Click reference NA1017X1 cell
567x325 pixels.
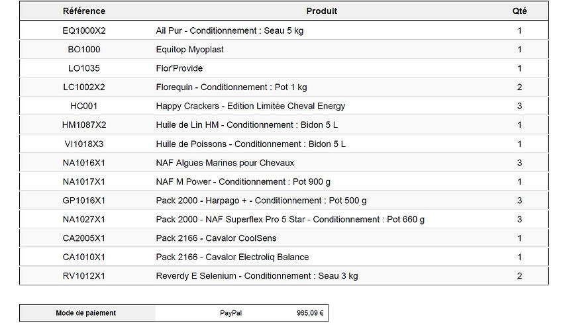tap(83, 181)
